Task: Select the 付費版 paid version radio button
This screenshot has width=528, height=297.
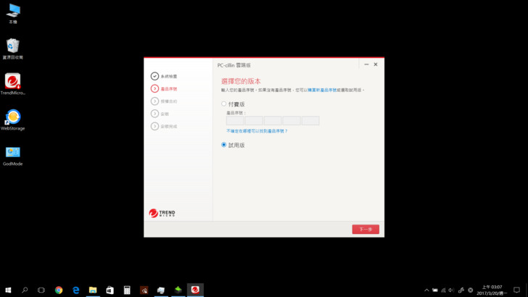Action: pyautogui.click(x=223, y=104)
